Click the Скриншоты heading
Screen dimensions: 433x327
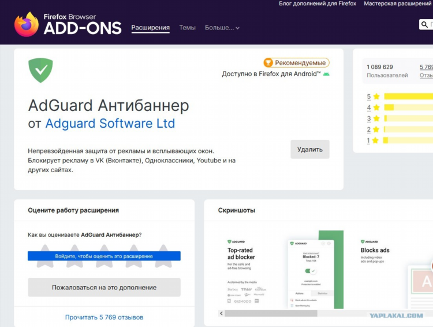click(x=237, y=210)
